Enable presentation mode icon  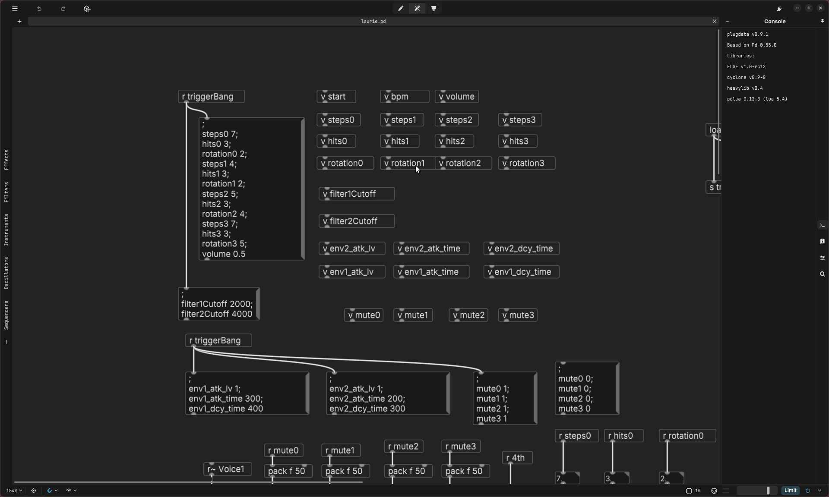[433, 9]
